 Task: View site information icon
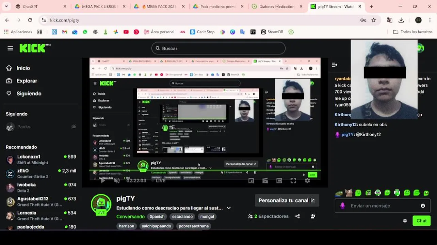pos(44,20)
